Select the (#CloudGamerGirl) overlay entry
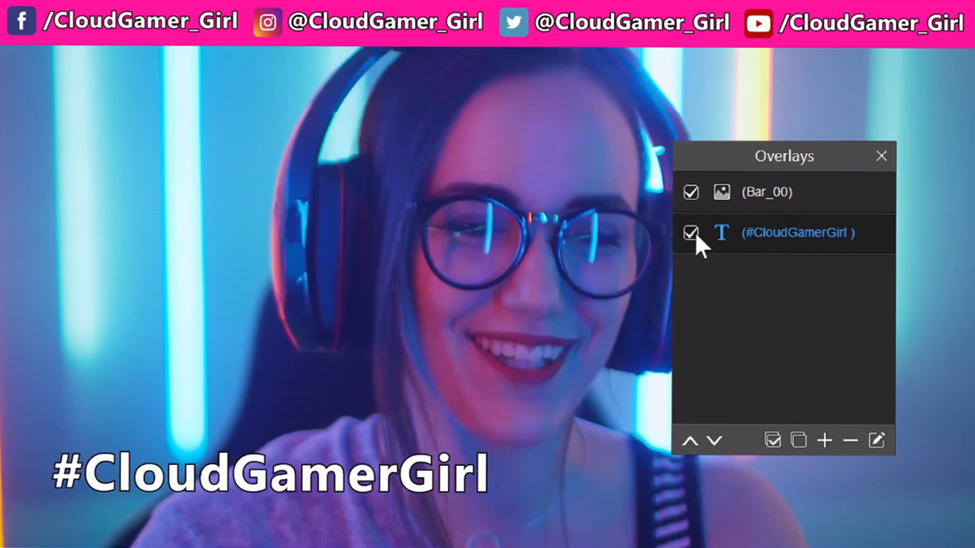Image resolution: width=975 pixels, height=548 pixels. 798,233
